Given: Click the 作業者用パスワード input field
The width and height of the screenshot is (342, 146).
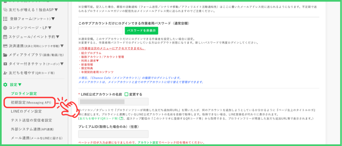Looking at the screenshot, I should click(x=101, y=31).
